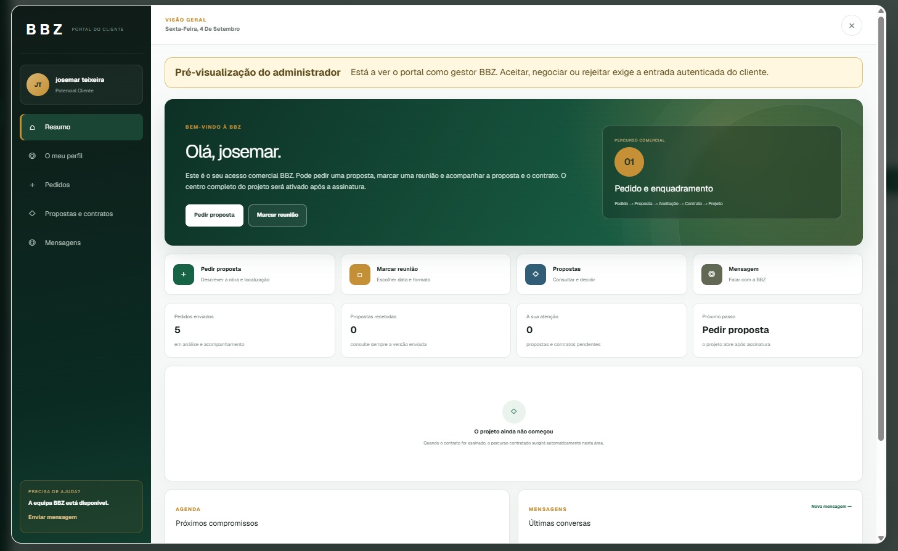
Task: Click the olive icon on Mensagem card
Action: pyautogui.click(x=712, y=275)
